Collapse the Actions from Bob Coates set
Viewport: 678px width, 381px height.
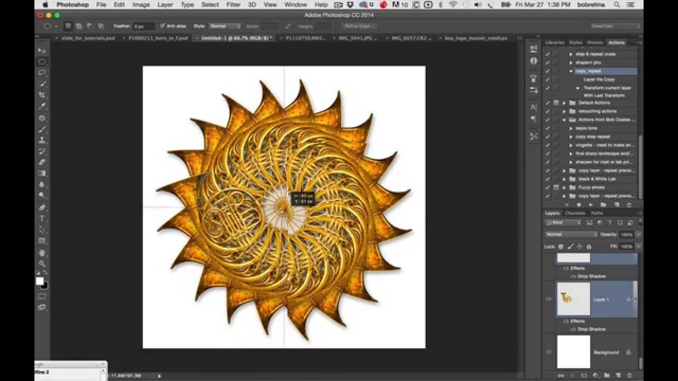tap(565, 120)
